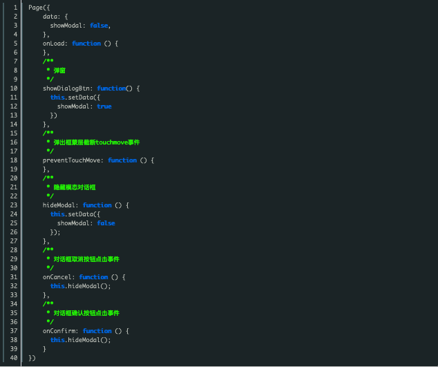Click line number 10 in the gutter
The width and height of the screenshot is (438, 367).
[x=13, y=88]
